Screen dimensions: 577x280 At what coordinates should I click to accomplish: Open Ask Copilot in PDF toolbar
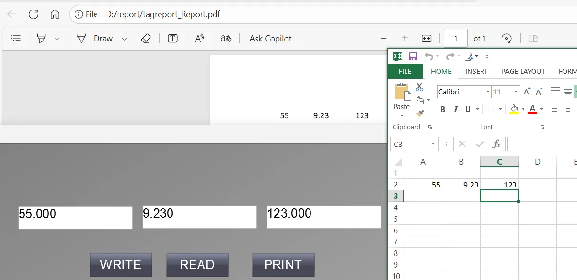[x=270, y=39]
